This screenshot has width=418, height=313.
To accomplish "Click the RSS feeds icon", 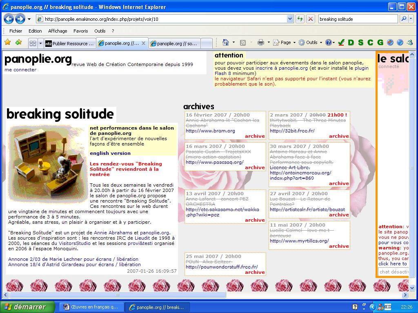I will [243, 42].
